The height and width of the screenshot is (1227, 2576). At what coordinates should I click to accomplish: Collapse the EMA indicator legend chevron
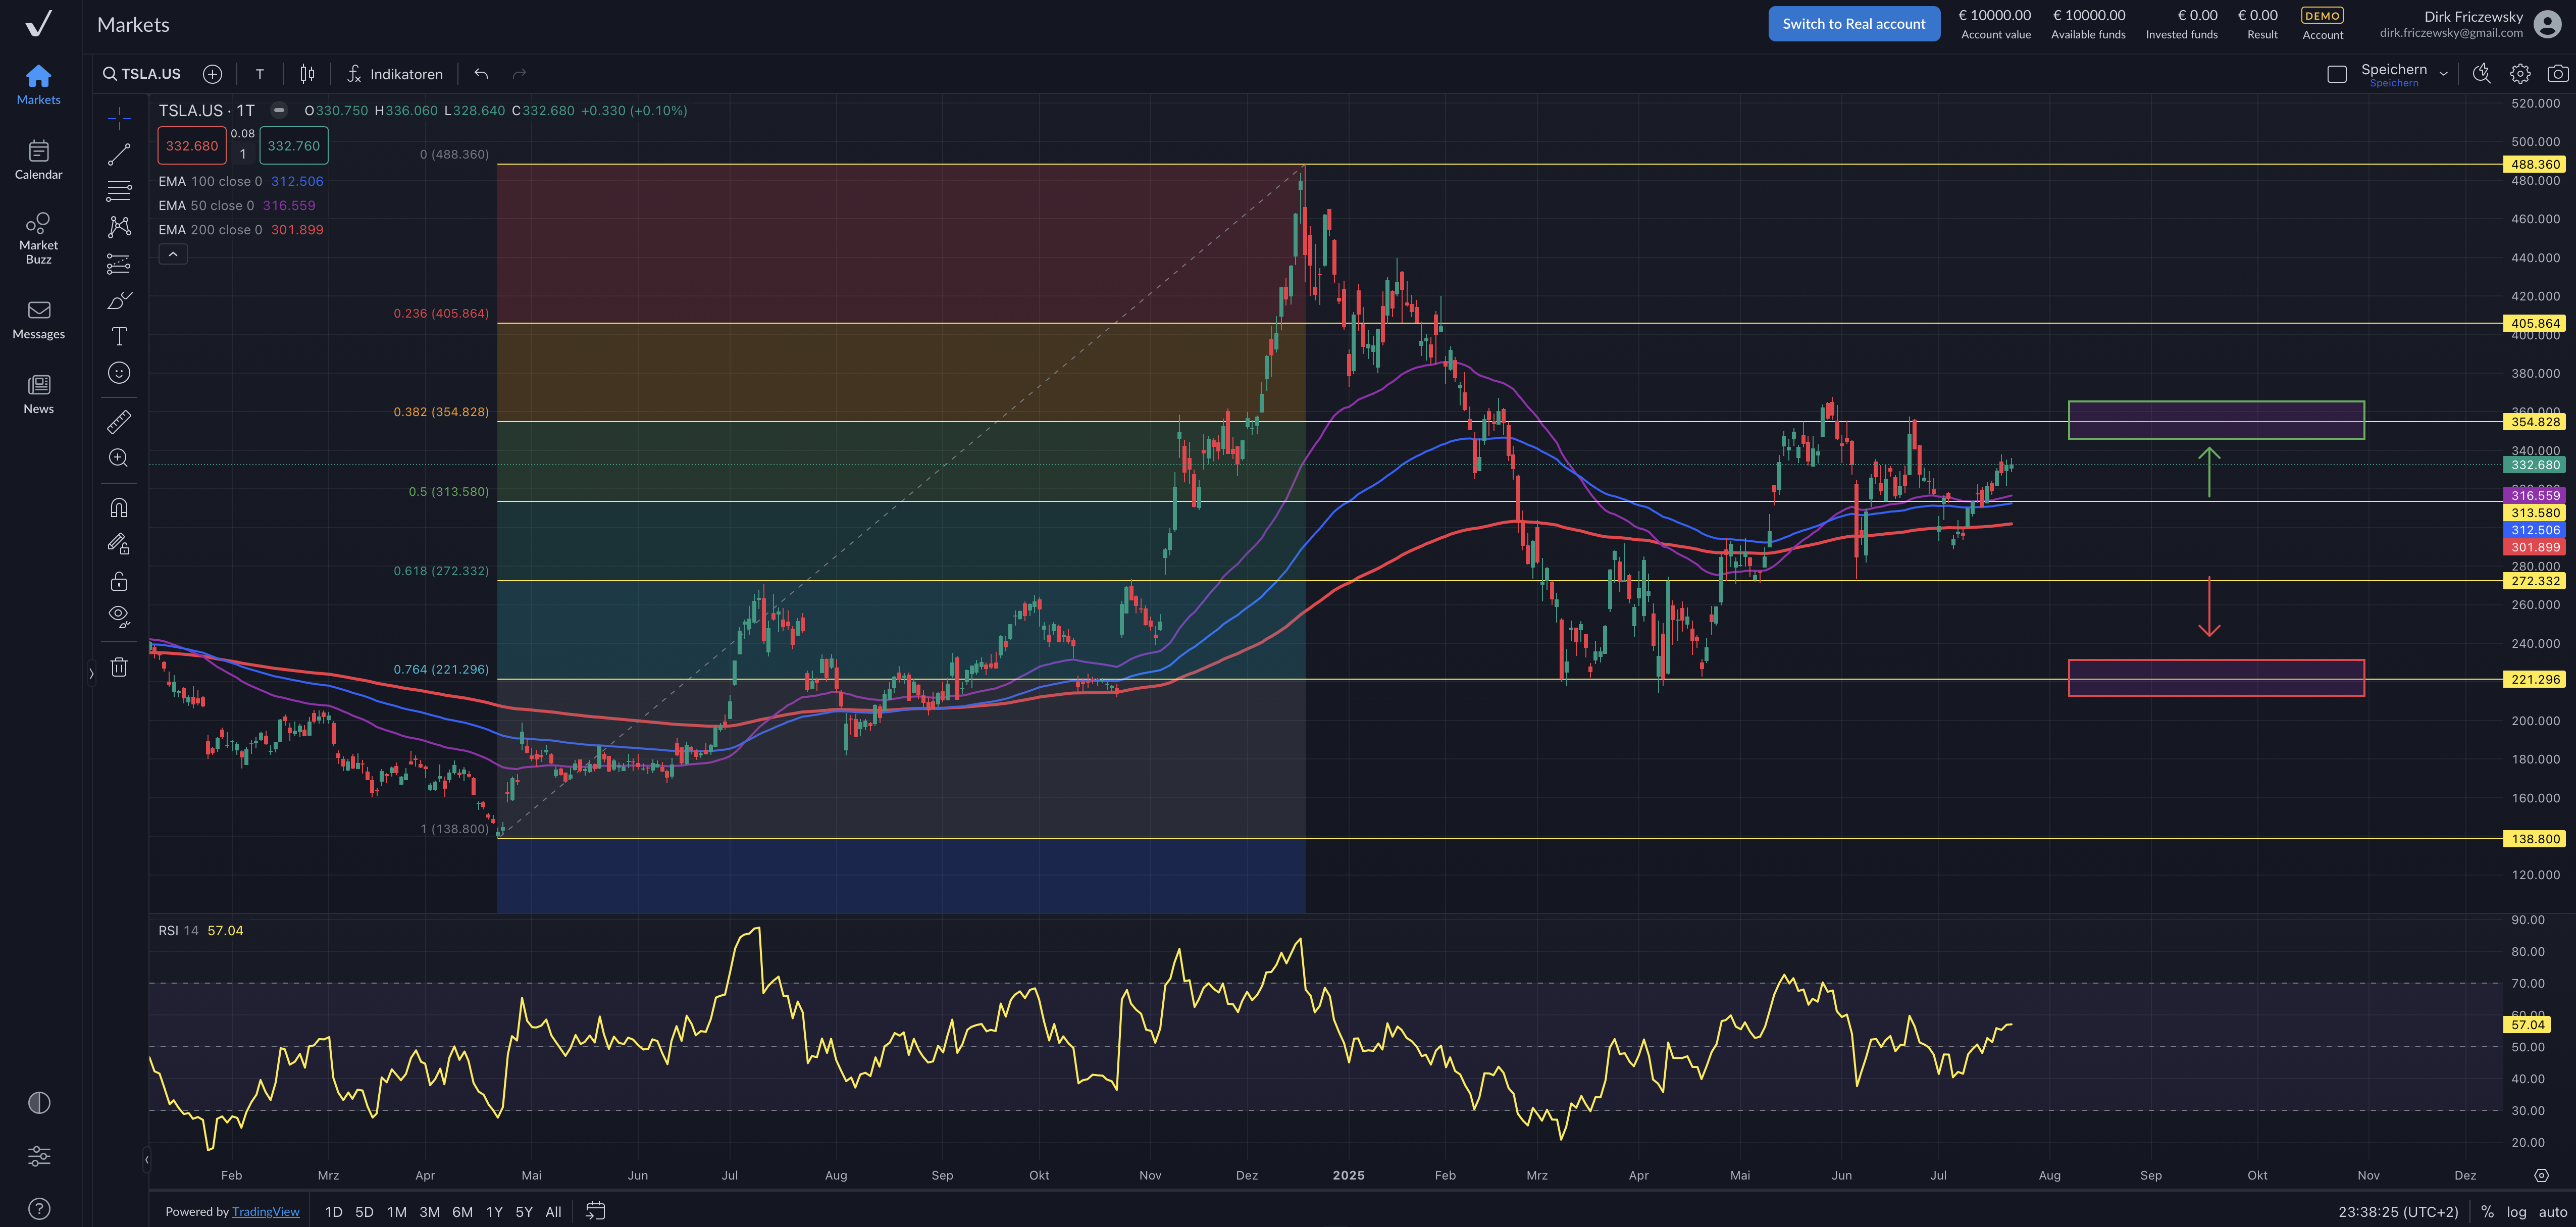[x=173, y=255]
